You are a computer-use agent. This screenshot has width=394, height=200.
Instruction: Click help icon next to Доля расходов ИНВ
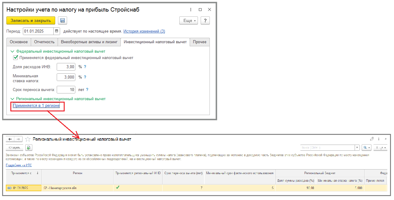pos(85,67)
